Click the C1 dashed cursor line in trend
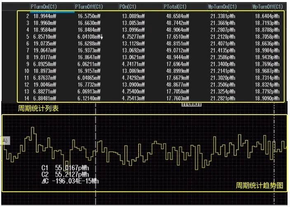Screen dimensions: 290x207 [x=96, y=154]
